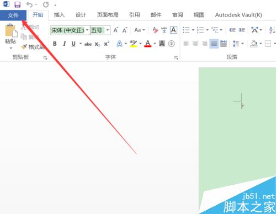Click the increase indent icon
Viewport: 276px width, 214px height.
[x=242, y=30]
